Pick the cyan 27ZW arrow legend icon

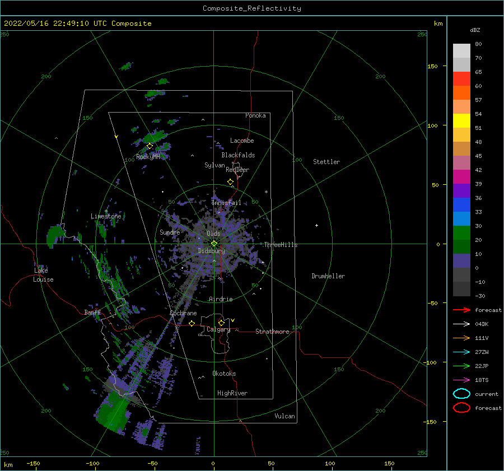click(461, 352)
